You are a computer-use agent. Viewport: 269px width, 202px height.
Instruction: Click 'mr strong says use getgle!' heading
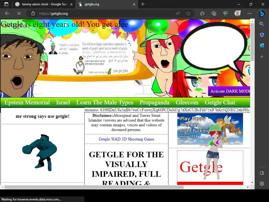coord(43,116)
